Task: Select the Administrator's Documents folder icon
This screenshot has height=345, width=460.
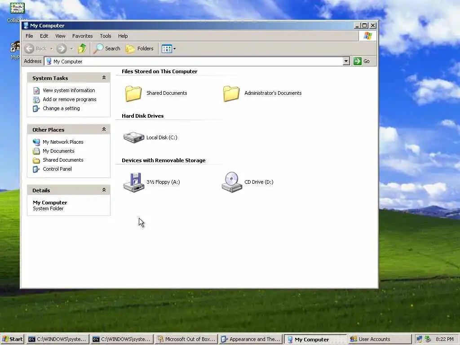Action: (x=231, y=93)
